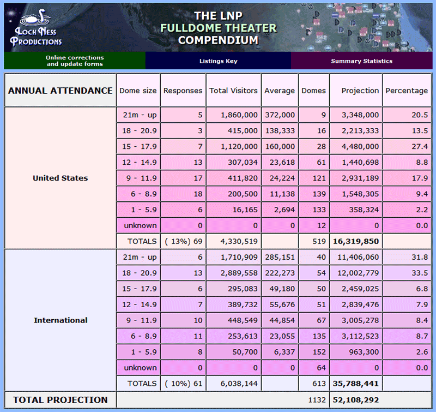Click the 372,000 average value
The image size is (436, 412).
pos(280,115)
